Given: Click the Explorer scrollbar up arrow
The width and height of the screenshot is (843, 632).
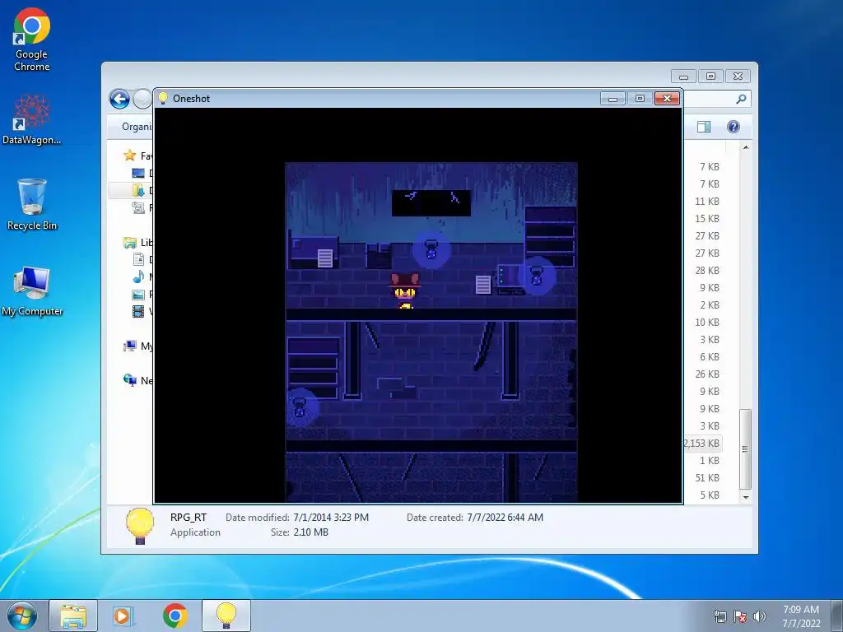Looking at the screenshot, I should (x=746, y=146).
